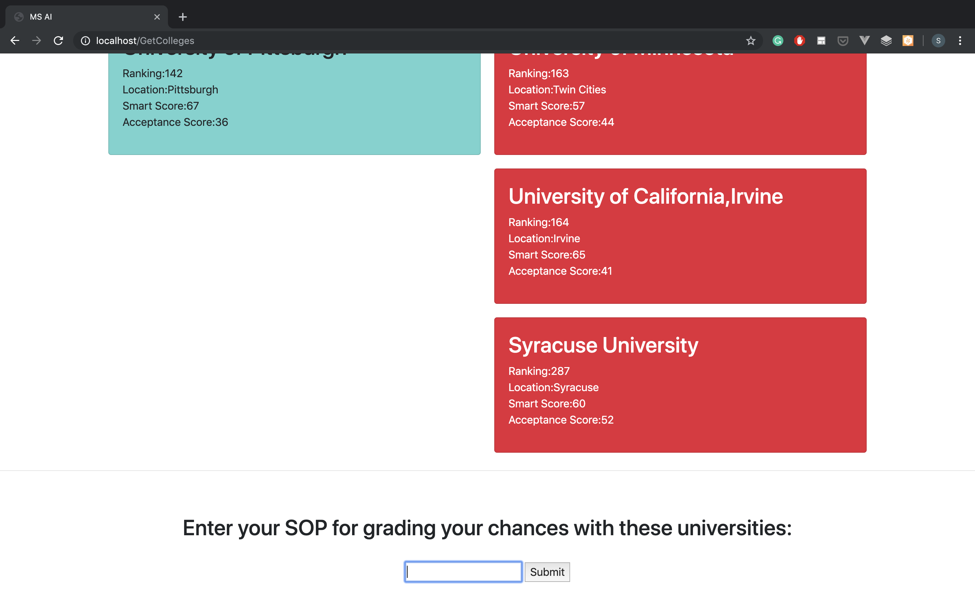
Task: Click the Pocket save extension icon
Action: coord(842,41)
